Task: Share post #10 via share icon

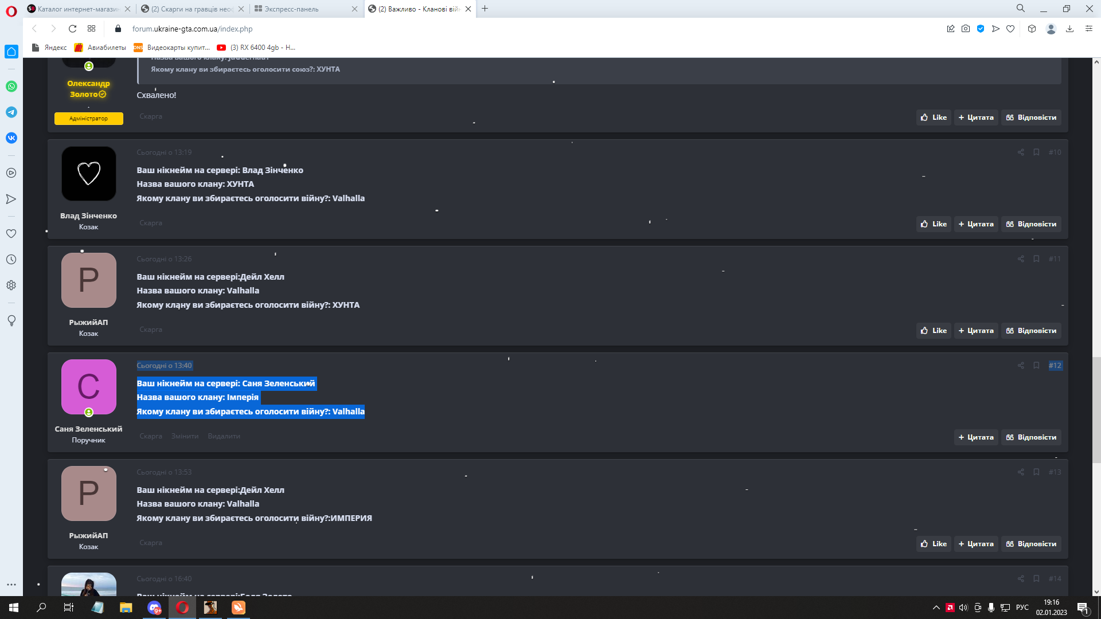Action: click(x=1021, y=152)
